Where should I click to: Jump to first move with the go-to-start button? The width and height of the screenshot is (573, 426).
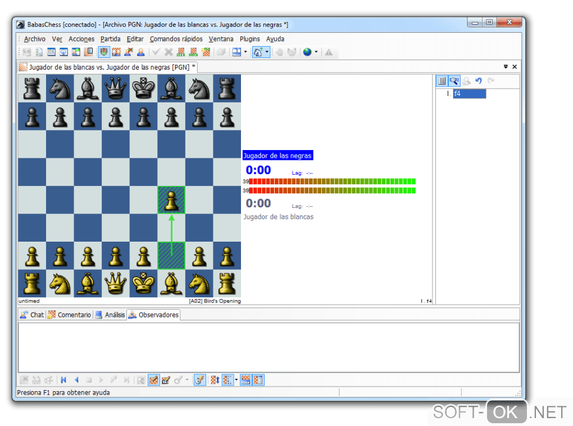coord(63,380)
